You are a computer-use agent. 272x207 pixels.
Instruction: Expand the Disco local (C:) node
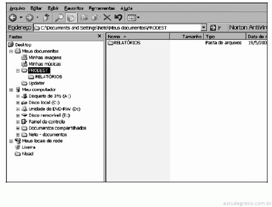click(x=18, y=102)
